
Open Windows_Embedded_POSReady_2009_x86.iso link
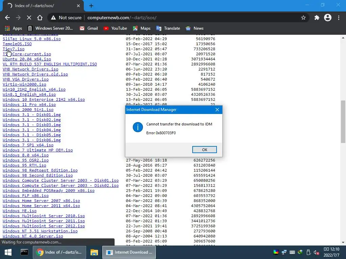(49, 191)
